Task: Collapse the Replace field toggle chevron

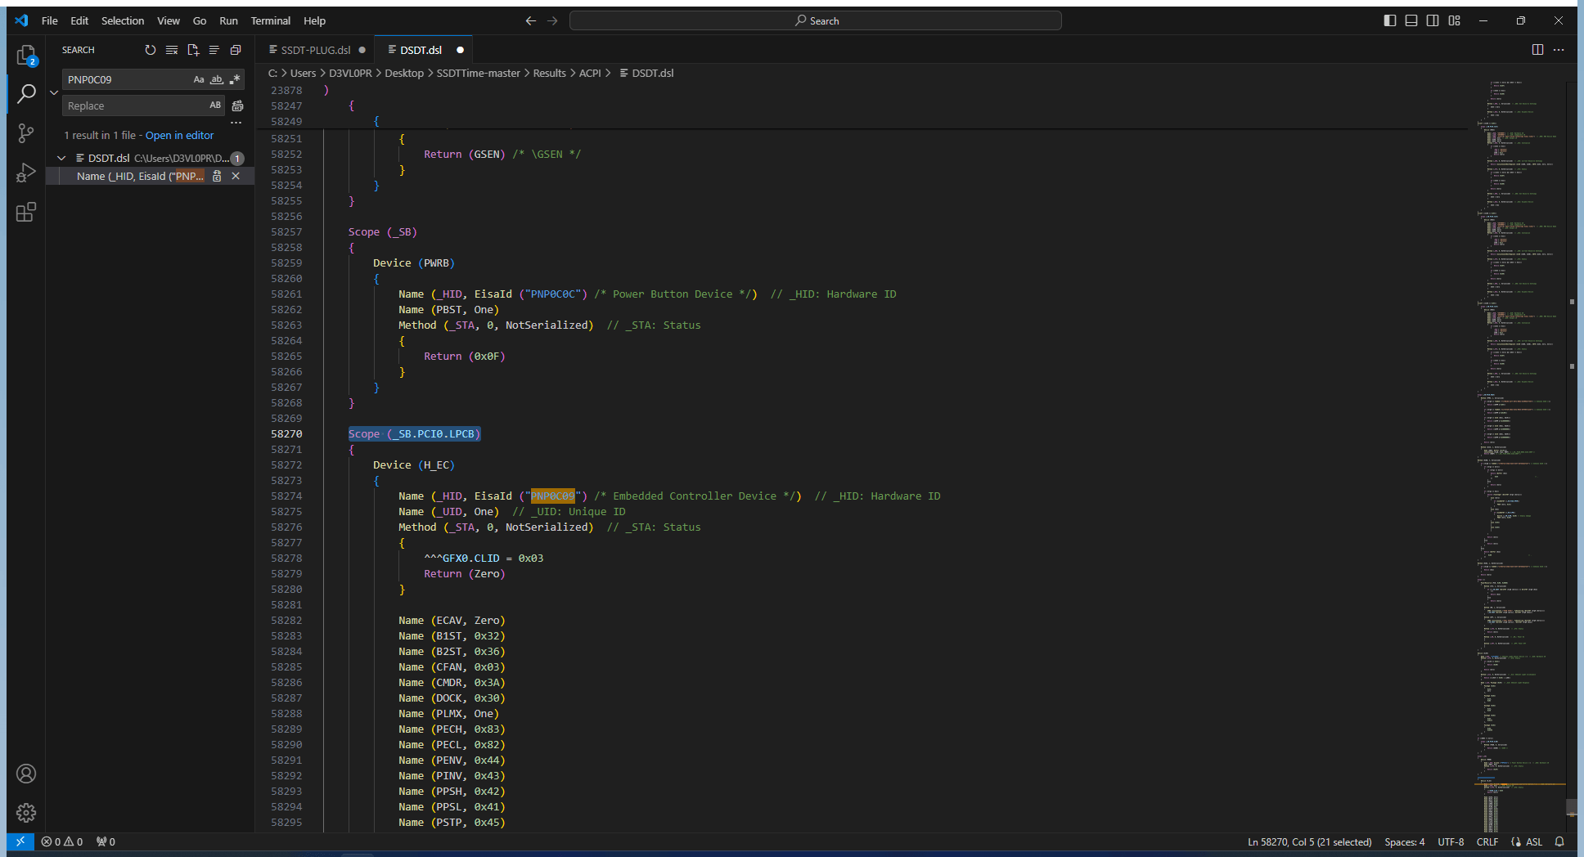Action: click(x=54, y=92)
